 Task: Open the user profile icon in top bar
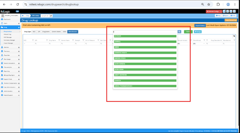point(224,11)
